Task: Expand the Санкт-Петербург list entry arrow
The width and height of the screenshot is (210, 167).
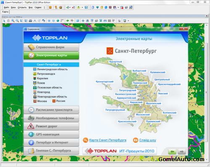Action: 60,65
